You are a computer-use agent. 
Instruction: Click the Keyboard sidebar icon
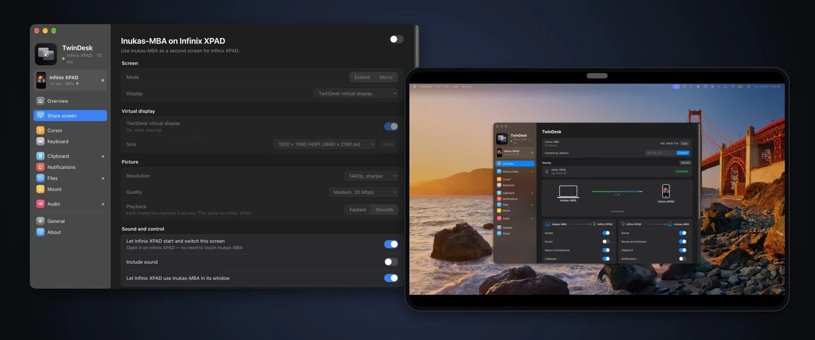pyautogui.click(x=40, y=141)
